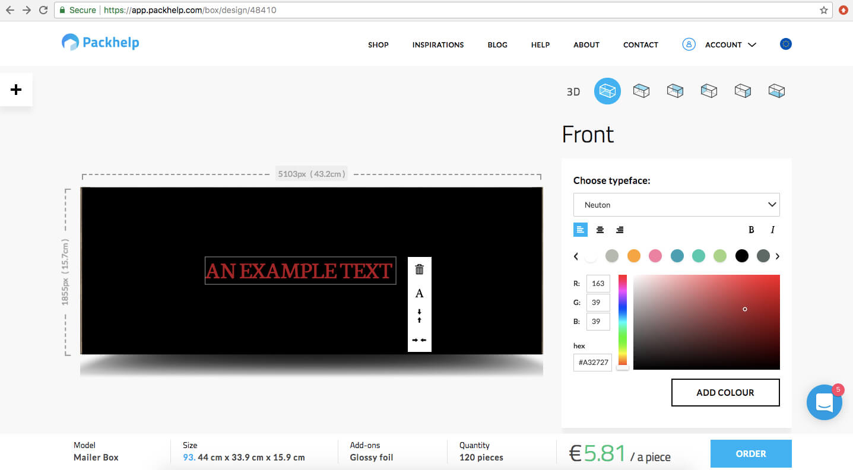The width and height of the screenshot is (853, 470).
Task: Select the fourth box face view icon
Action: tap(709, 91)
